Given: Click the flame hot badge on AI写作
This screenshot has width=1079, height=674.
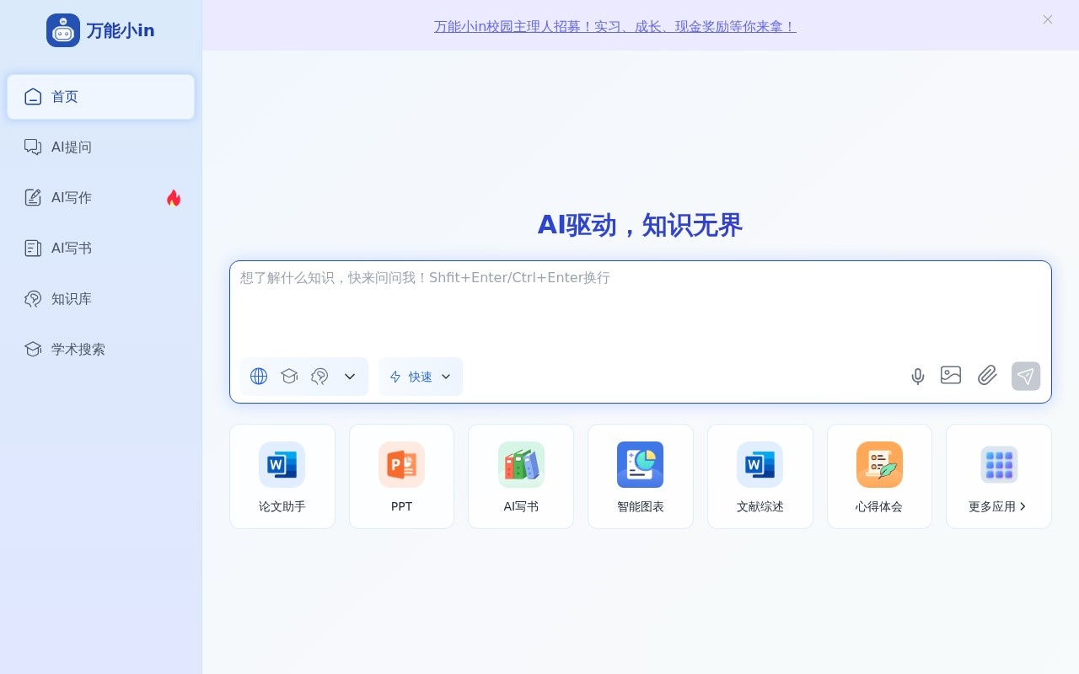Looking at the screenshot, I should point(174,198).
